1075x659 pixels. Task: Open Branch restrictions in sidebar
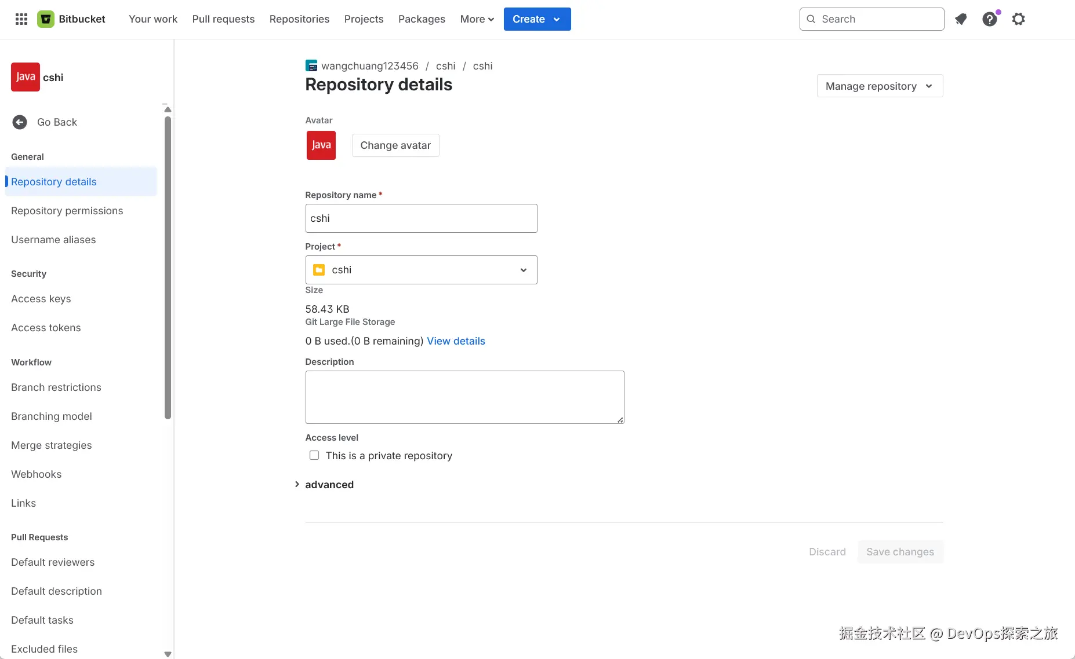point(56,387)
